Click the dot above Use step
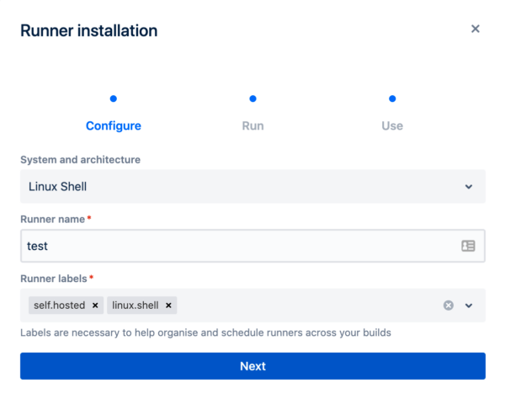The height and width of the screenshot is (404, 505). 392,98
